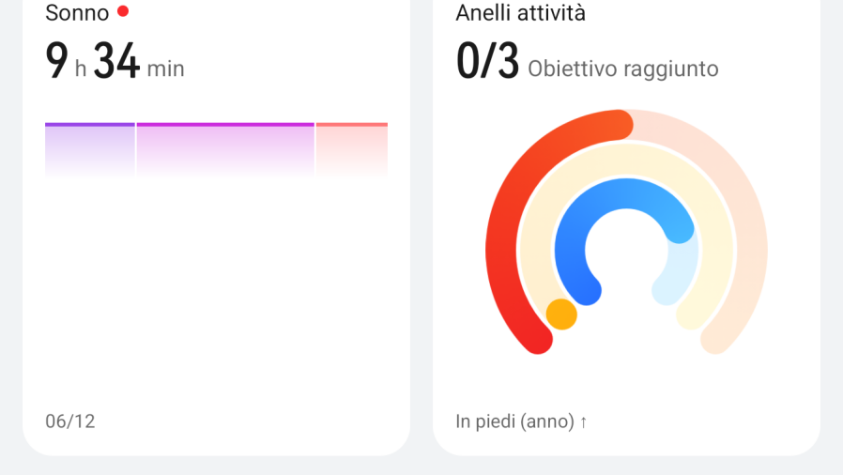
Task: Tap the orange dot on the middle ring
Action: [561, 314]
